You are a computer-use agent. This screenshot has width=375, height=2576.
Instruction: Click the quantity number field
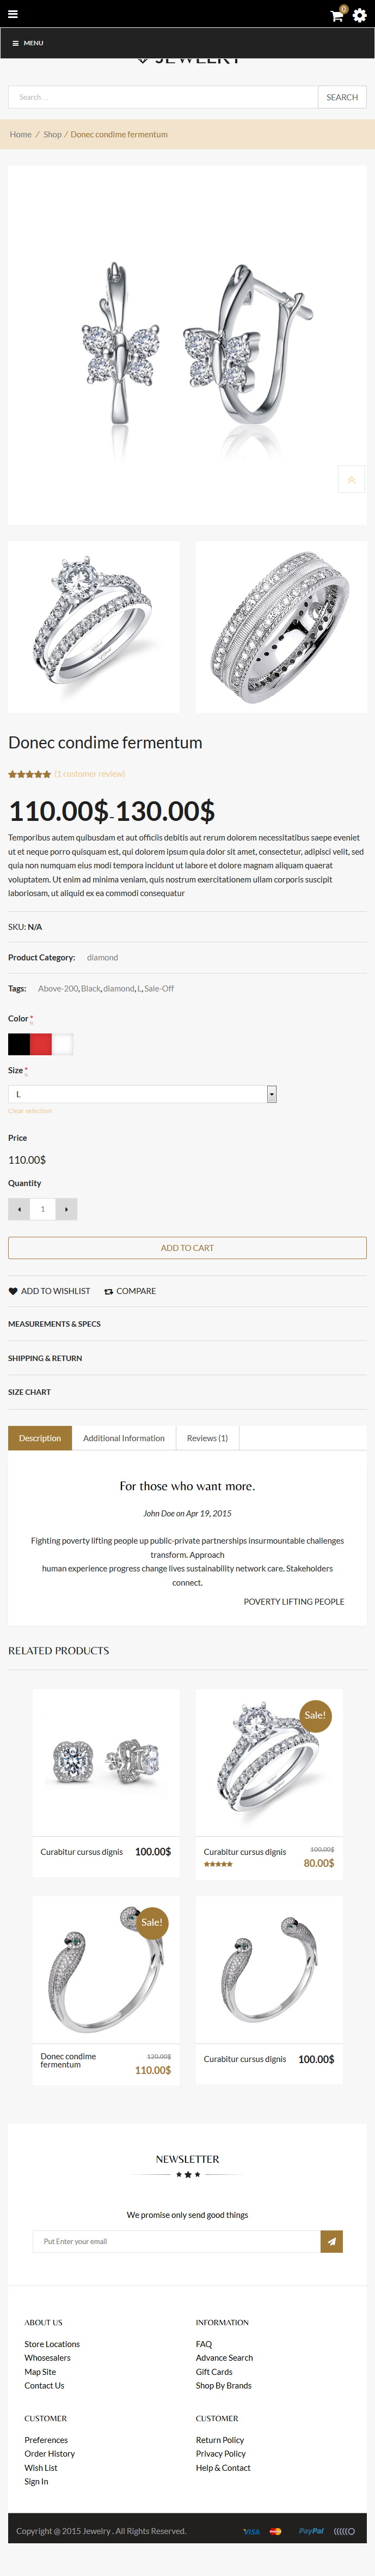[x=43, y=1209]
